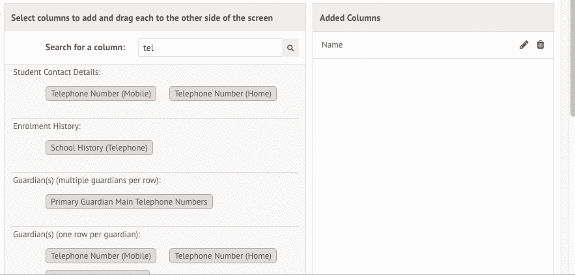575x275 pixels.
Task: Select Student Contact Details Telephone Number (Mobile)
Action: 101,94
